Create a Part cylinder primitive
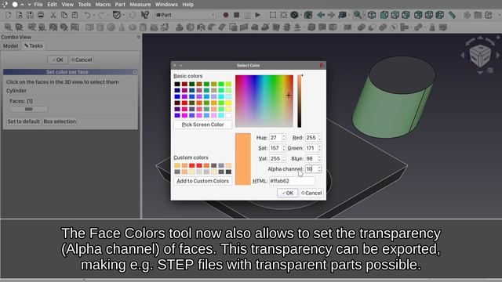Viewport: 502px width, 282px height. point(100,27)
